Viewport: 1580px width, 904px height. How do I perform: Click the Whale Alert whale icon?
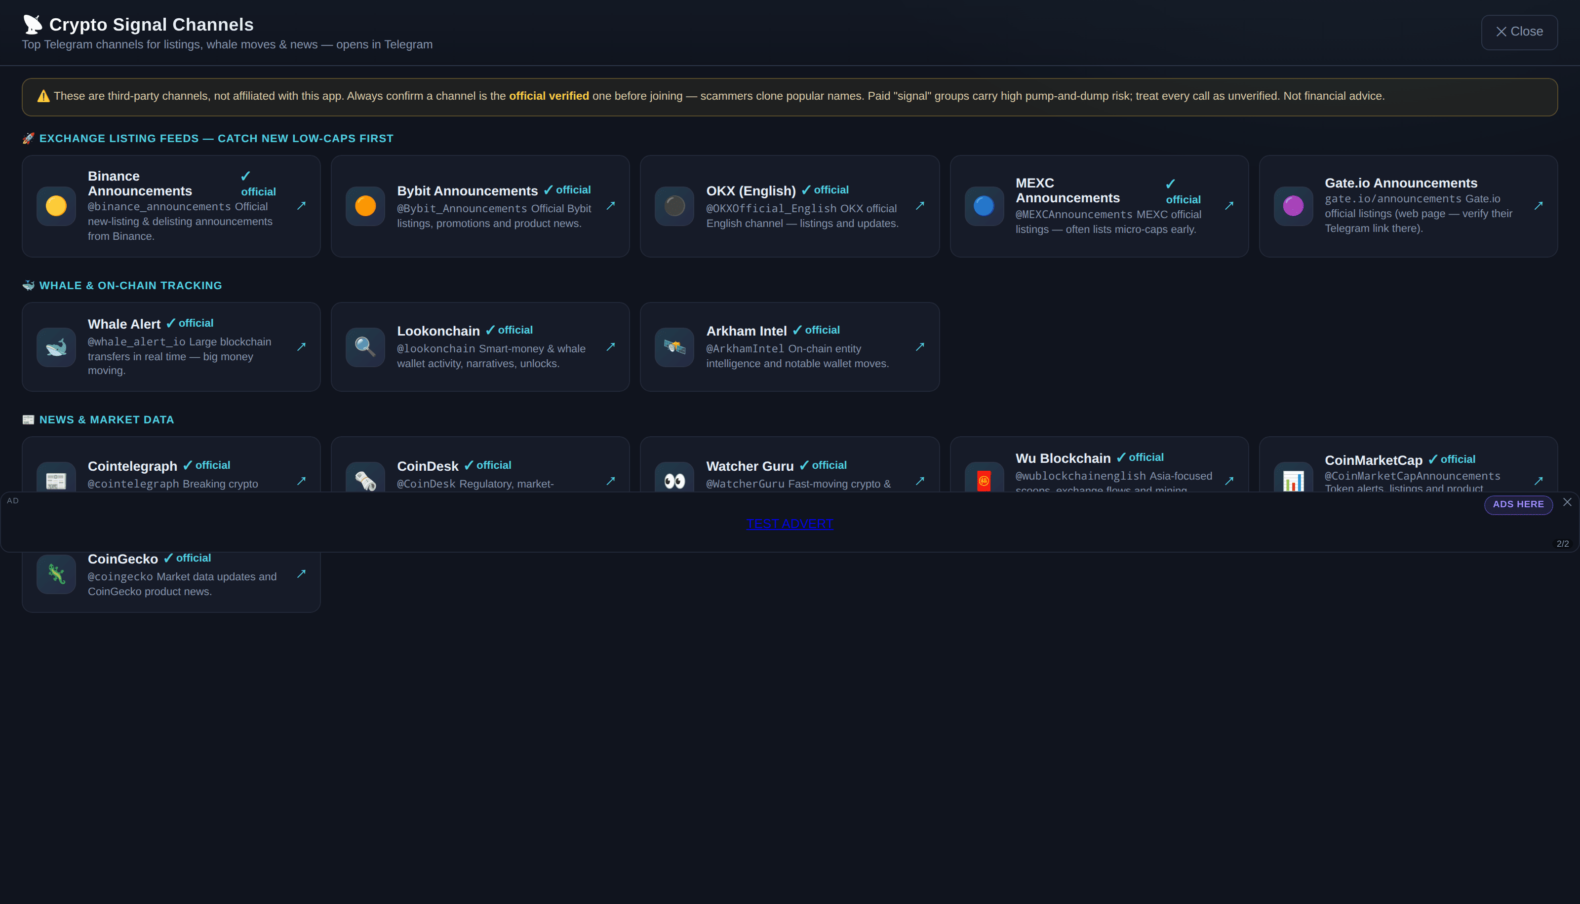[x=56, y=347]
